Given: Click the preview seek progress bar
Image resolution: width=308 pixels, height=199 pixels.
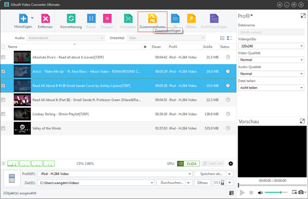Looking at the screenshot, I should tap(272, 185).
